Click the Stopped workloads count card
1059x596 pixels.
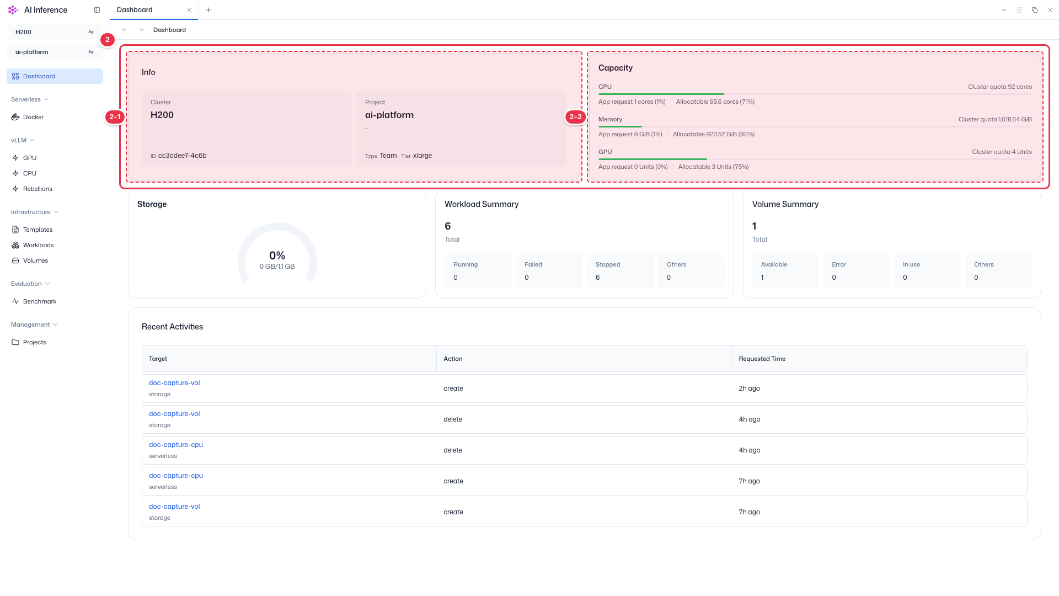[620, 271]
